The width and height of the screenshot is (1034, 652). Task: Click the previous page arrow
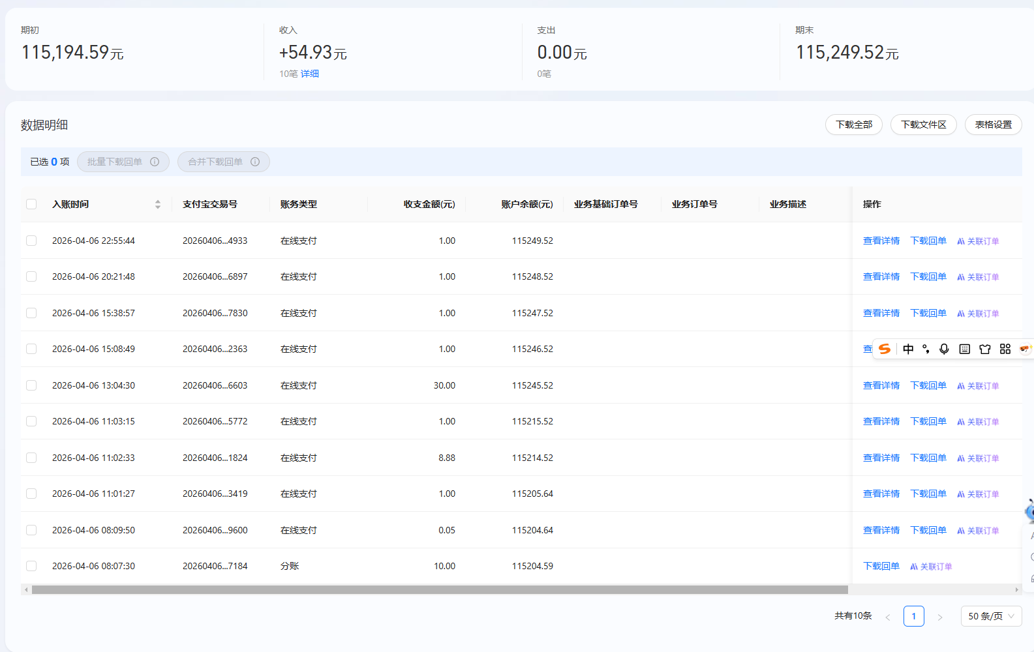pos(888,617)
